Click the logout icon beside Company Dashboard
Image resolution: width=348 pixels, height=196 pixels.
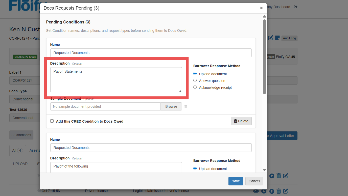[x=295, y=7]
